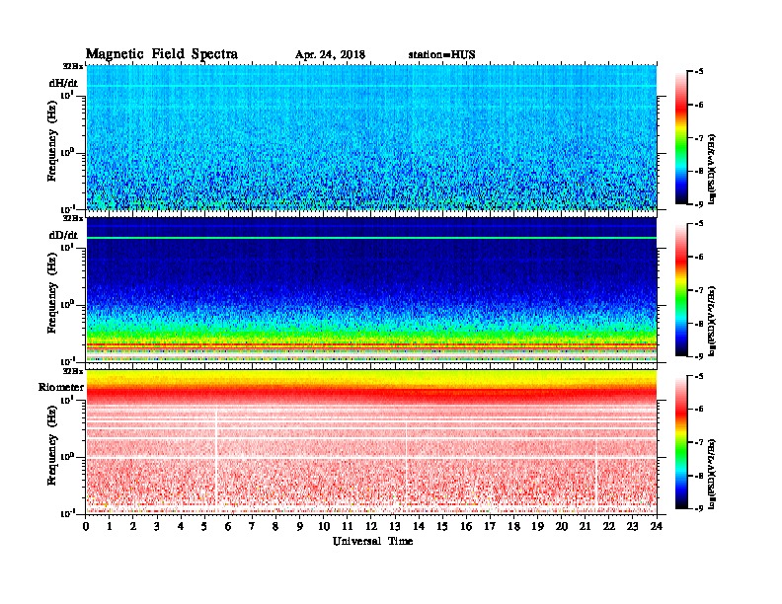Click the log PSD label beside Riometer colorbar
Viewport: 782px width, 604px height.
point(713,474)
